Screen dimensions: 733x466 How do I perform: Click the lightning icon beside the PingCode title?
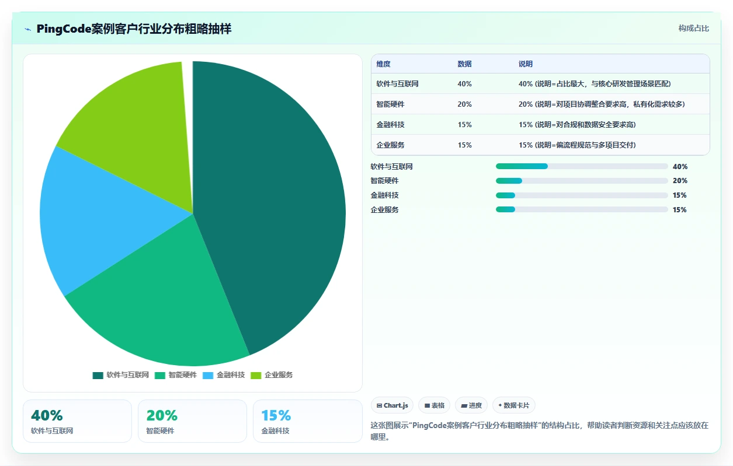coord(28,29)
